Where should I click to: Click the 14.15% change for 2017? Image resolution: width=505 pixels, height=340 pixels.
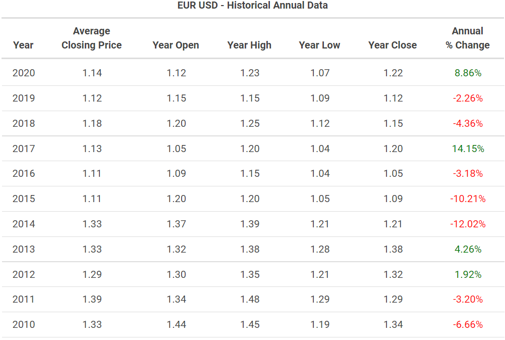pyautogui.click(x=468, y=149)
